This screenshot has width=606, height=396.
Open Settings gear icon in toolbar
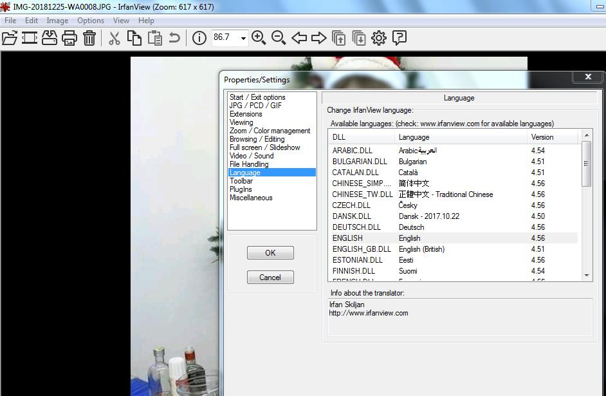click(x=379, y=38)
